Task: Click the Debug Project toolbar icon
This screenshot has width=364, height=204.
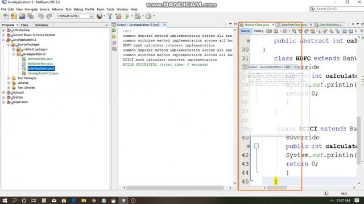Action: [x=138, y=16]
